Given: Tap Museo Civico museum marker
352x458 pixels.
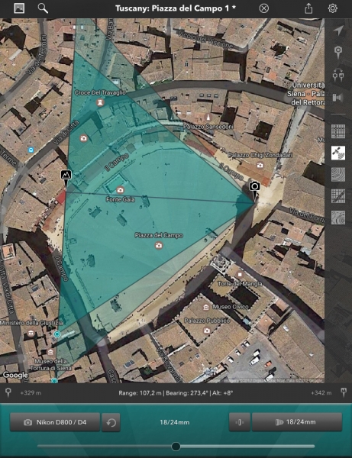Looking at the screenshot, I should pyautogui.click(x=206, y=307).
